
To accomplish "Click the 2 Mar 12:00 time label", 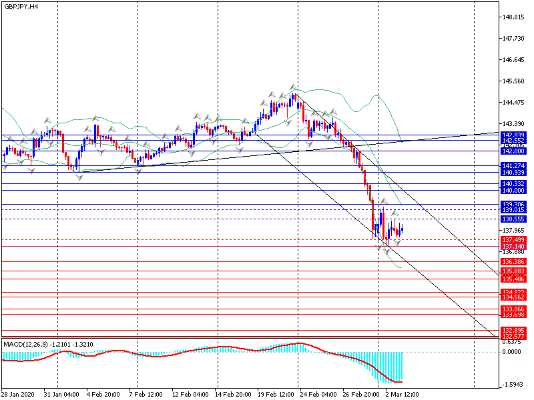I will [400, 394].
